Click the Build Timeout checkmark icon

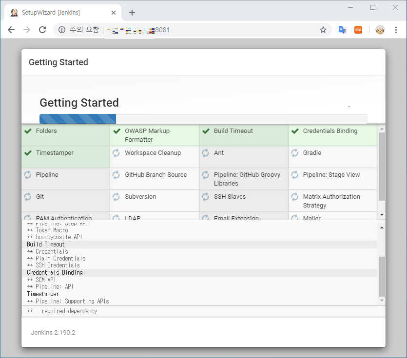pos(206,131)
